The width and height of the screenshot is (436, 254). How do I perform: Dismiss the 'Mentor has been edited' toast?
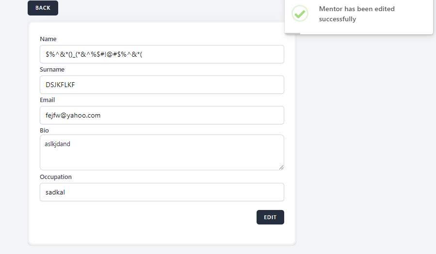pyautogui.click(x=359, y=15)
